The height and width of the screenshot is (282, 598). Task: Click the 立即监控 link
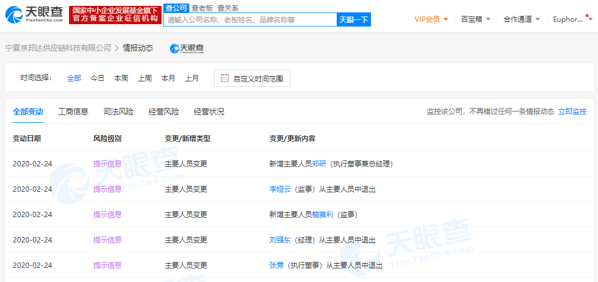572,111
